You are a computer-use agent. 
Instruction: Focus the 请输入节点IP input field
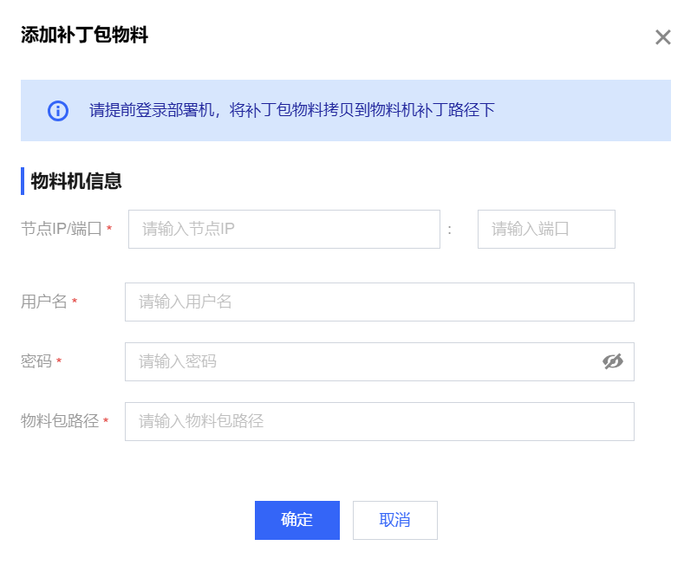(x=283, y=230)
